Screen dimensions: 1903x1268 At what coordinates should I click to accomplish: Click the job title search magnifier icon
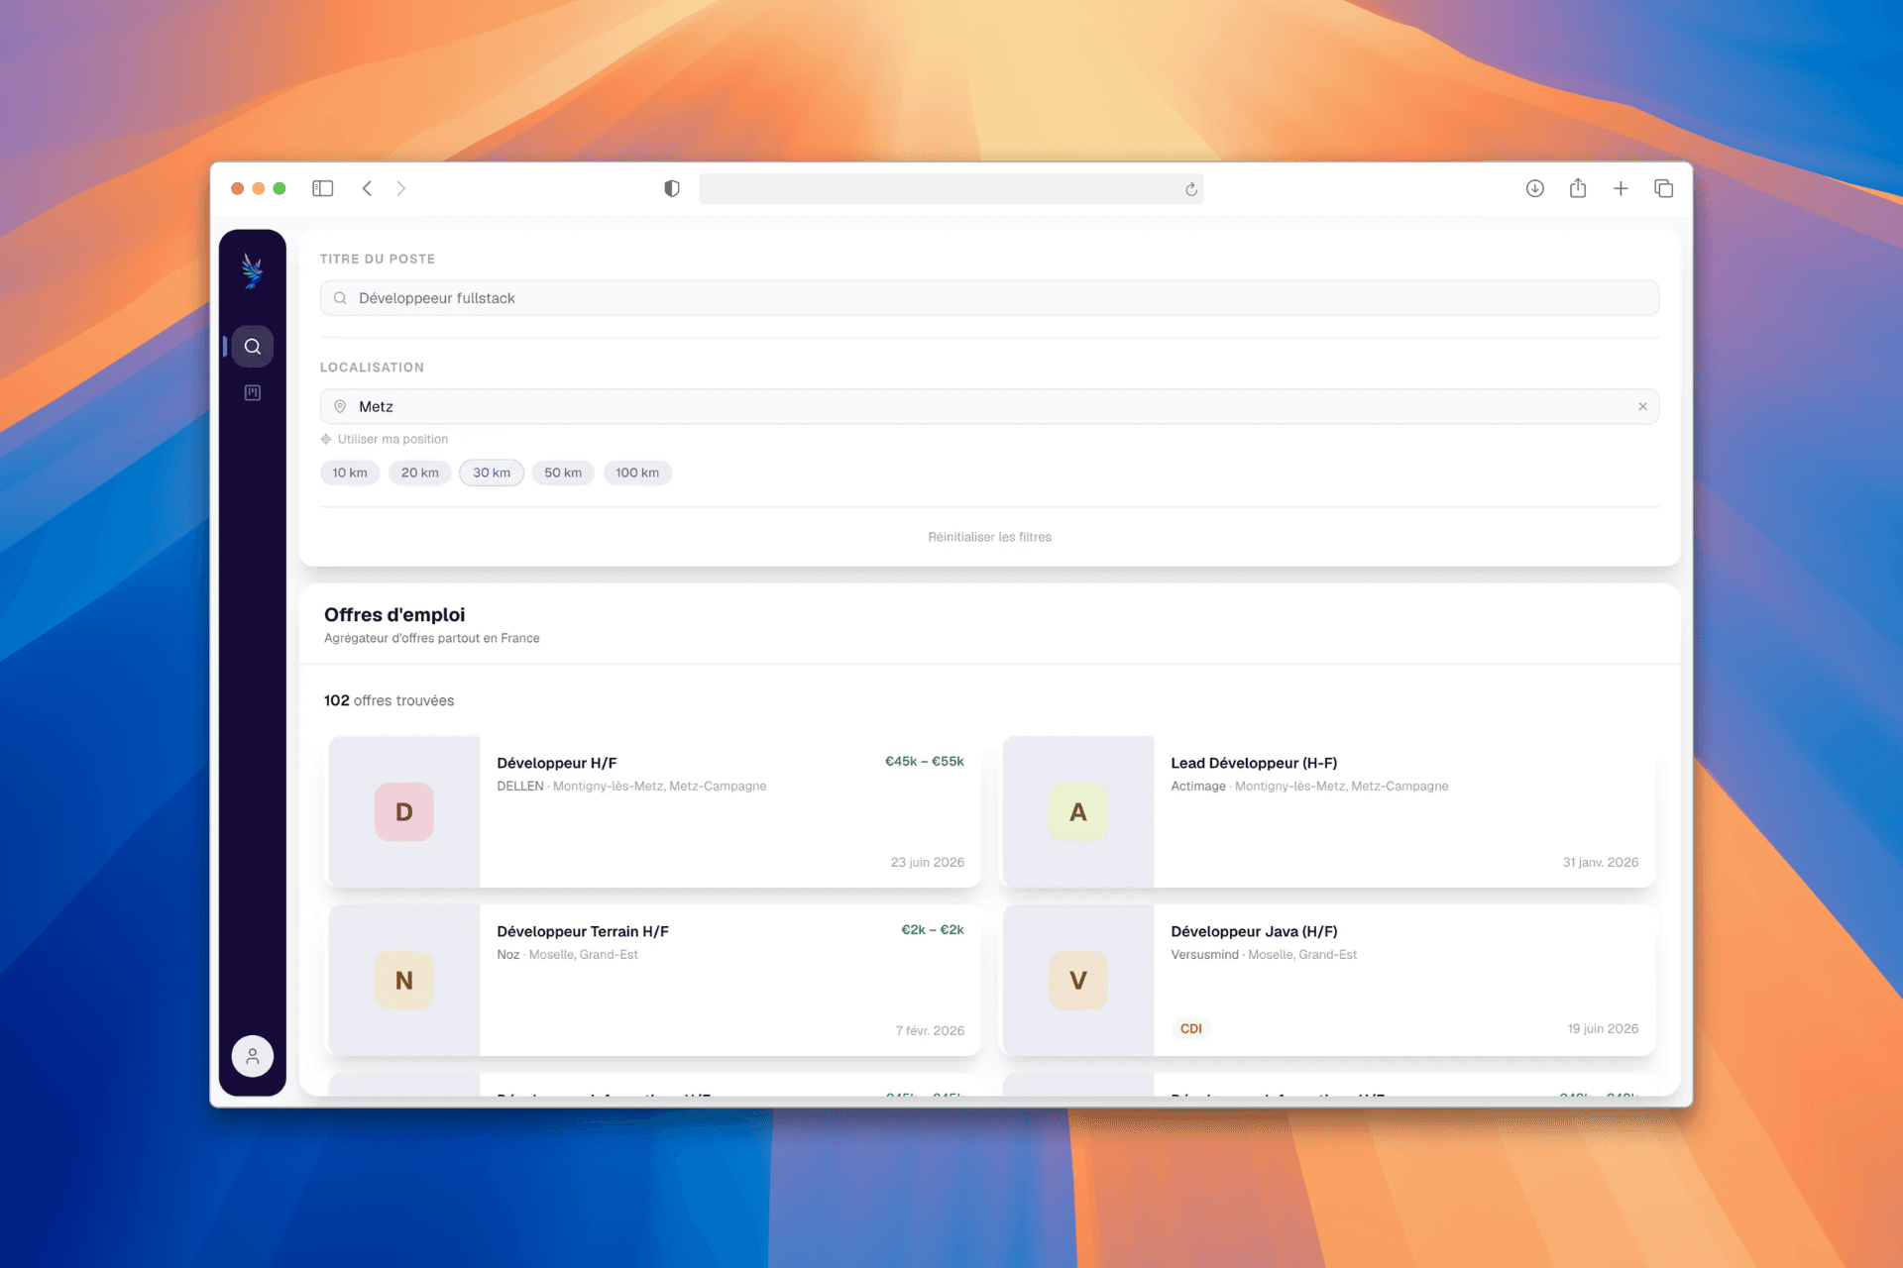(x=340, y=298)
